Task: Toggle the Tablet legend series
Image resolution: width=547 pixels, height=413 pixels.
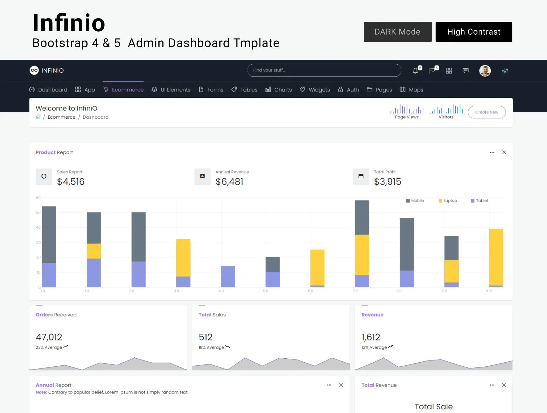Action: (480, 201)
